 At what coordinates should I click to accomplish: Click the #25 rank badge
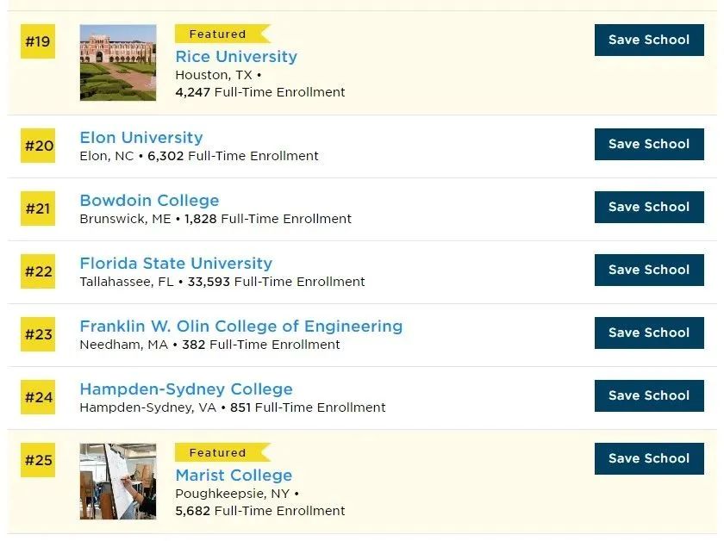(x=38, y=460)
